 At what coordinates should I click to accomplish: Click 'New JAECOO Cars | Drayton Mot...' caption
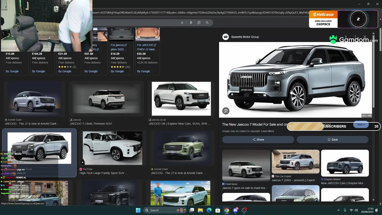coord(343,183)
